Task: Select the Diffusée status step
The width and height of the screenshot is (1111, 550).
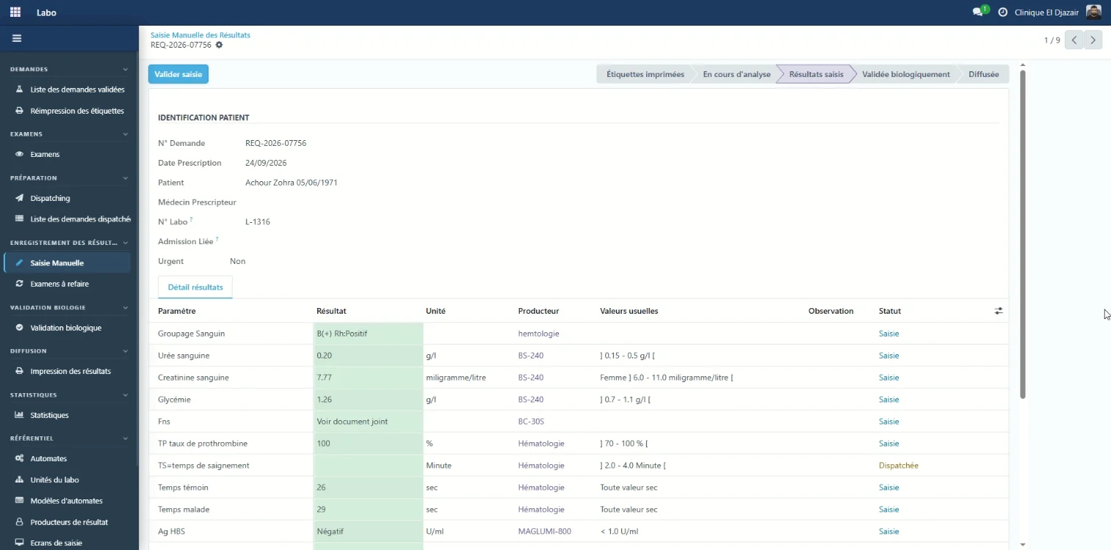Action: pyautogui.click(x=984, y=74)
